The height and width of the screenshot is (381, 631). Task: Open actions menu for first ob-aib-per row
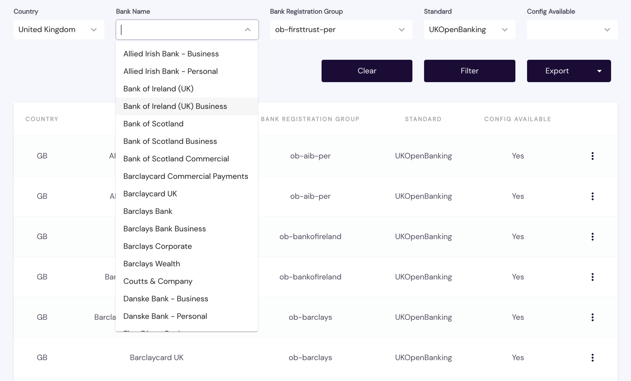(x=592, y=156)
